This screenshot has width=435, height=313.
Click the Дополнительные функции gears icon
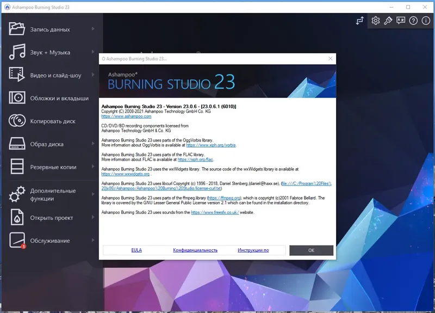click(x=17, y=194)
